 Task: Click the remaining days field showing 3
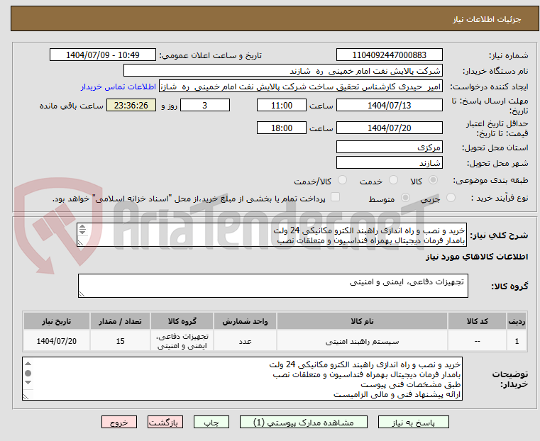pyautogui.click(x=205, y=105)
